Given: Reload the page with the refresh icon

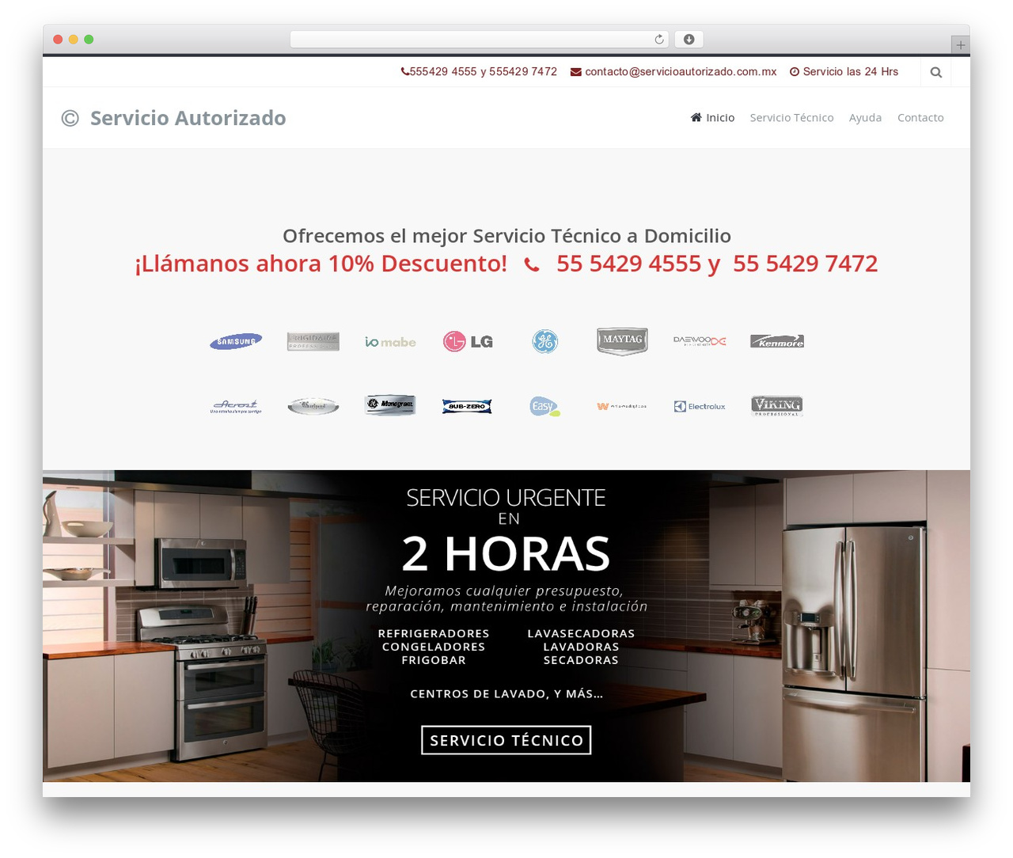Looking at the screenshot, I should pyautogui.click(x=659, y=40).
